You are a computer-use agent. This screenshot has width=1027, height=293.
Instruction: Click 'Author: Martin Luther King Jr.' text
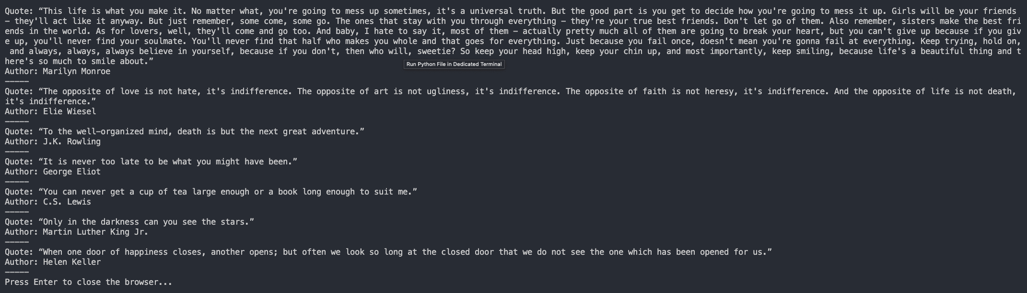coord(77,232)
